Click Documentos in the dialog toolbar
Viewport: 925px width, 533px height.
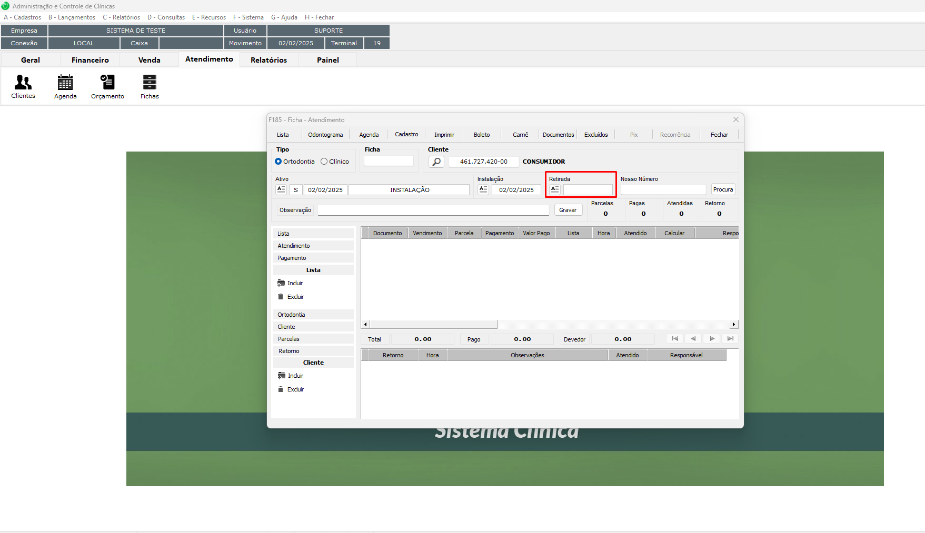(x=559, y=135)
